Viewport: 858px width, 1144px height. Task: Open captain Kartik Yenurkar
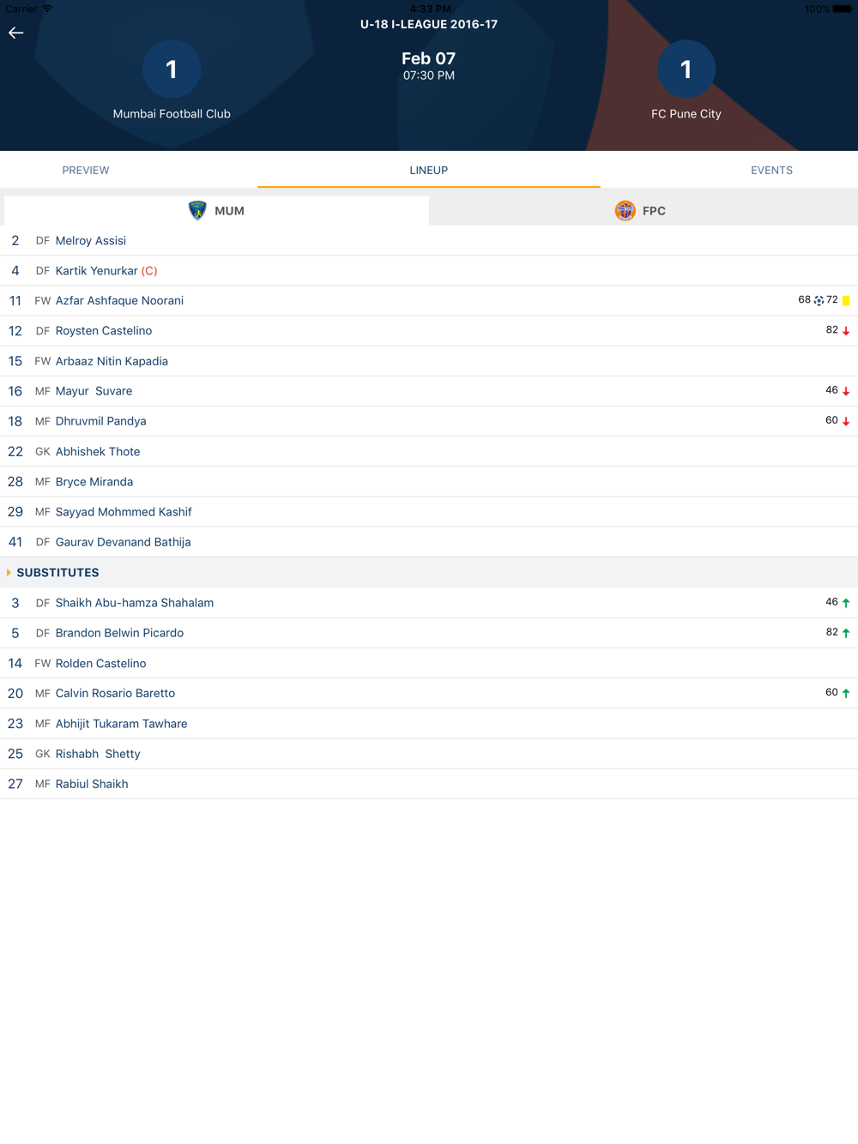(429, 270)
